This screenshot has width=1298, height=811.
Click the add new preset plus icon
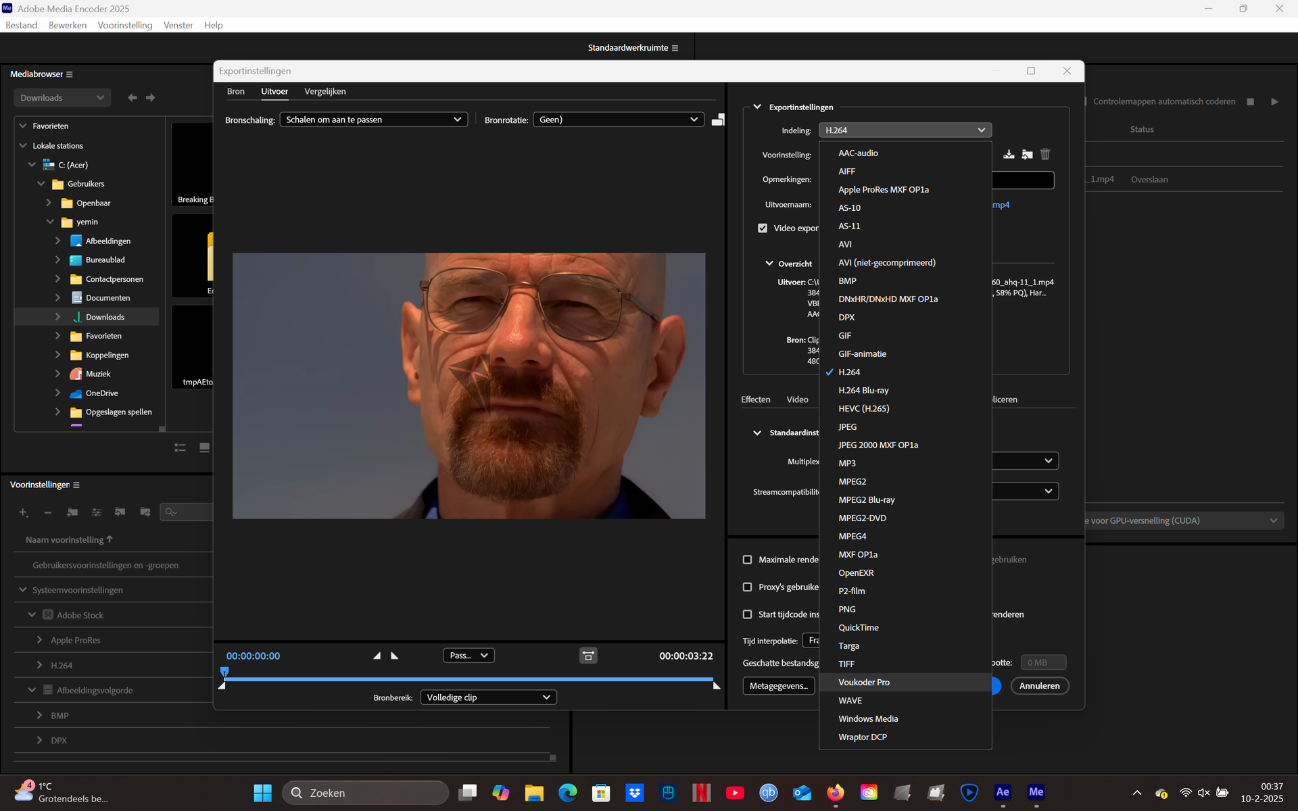coord(23,512)
